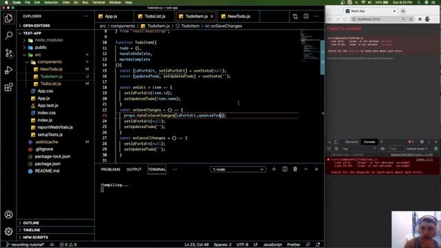Expand the OPEN EDITORS section
The height and width of the screenshot is (248, 441).
(56, 25)
